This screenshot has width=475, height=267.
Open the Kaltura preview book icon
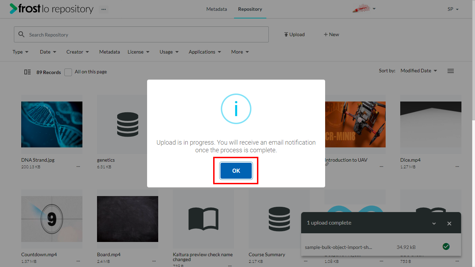pos(203,219)
